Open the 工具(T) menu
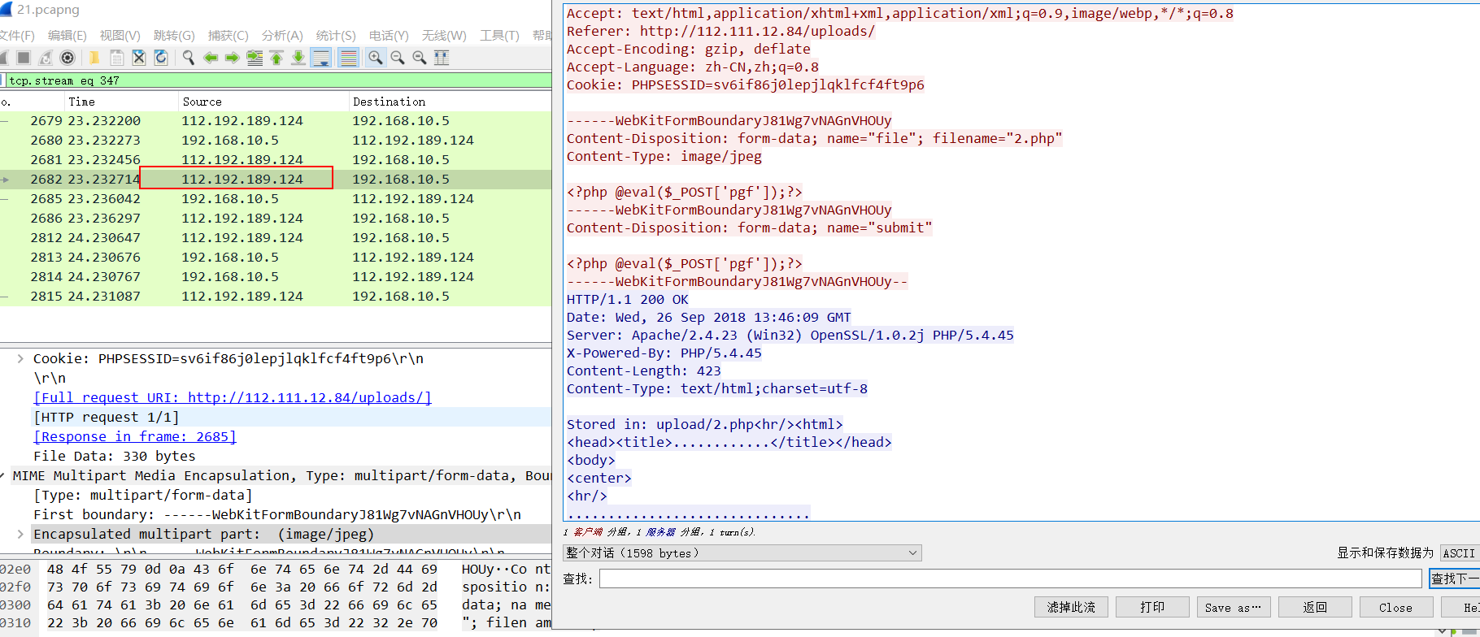1480x637 pixels. tap(499, 36)
